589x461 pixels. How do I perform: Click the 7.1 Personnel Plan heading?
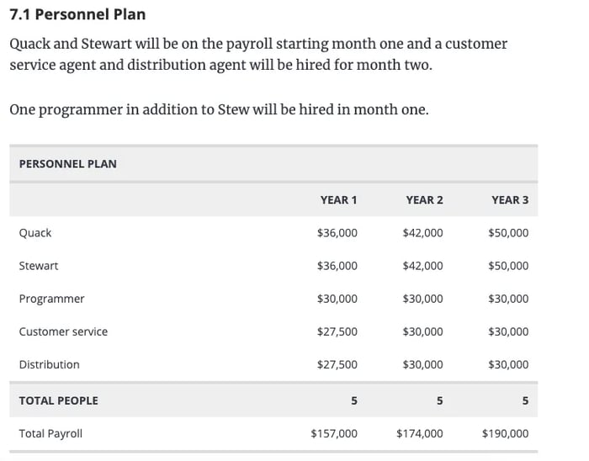tap(77, 14)
